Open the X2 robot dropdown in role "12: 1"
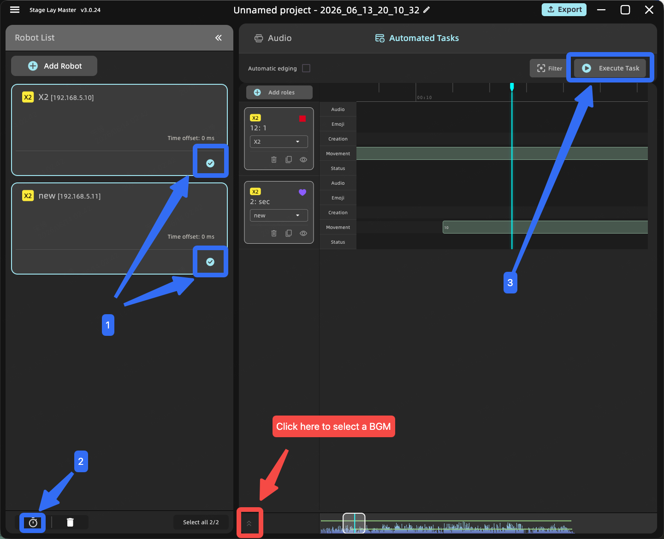This screenshot has width=664, height=539. pos(279,141)
